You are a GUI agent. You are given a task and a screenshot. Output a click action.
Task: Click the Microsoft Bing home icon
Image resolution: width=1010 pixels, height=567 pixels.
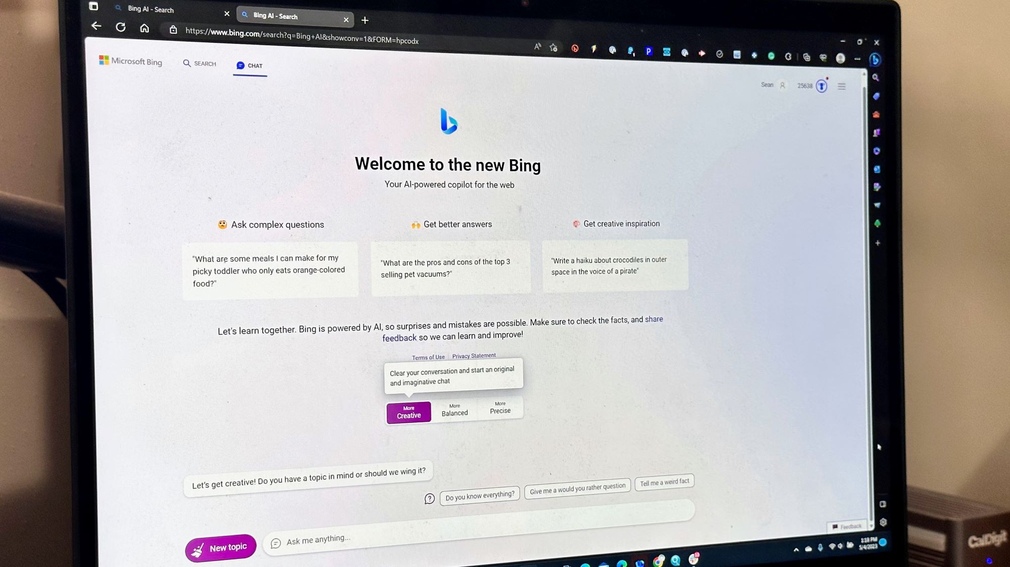(130, 63)
